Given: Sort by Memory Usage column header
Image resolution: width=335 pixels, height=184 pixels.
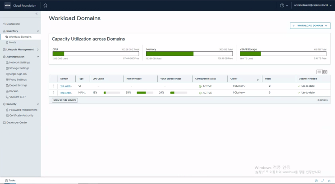Looking at the screenshot, I should pos(134,79).
